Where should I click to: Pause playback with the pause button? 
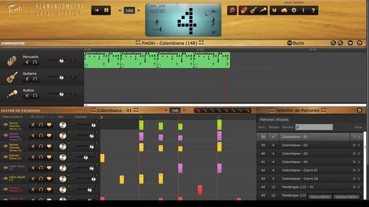point(106,10)
